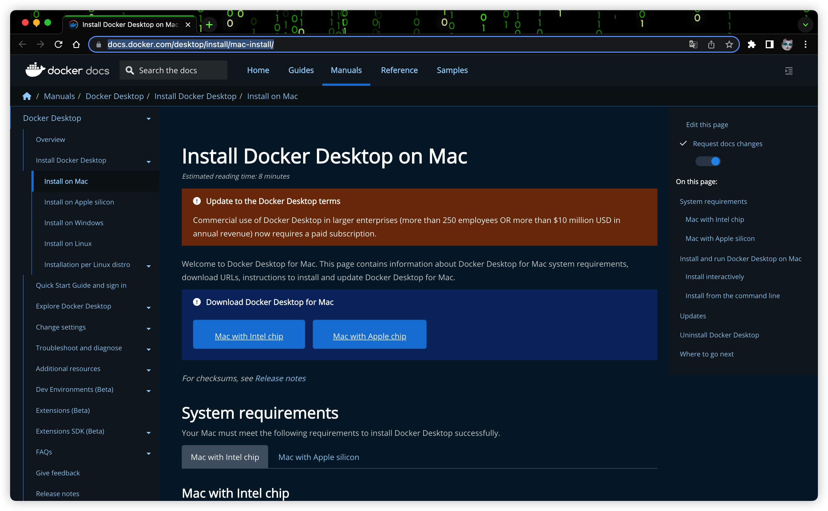828x511 pixels.
Task: Click the lock icon in address bar
Action: [98, 44]
